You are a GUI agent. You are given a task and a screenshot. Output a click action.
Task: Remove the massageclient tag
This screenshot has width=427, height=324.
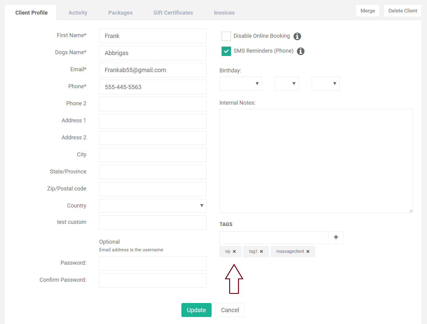point(308,252)
